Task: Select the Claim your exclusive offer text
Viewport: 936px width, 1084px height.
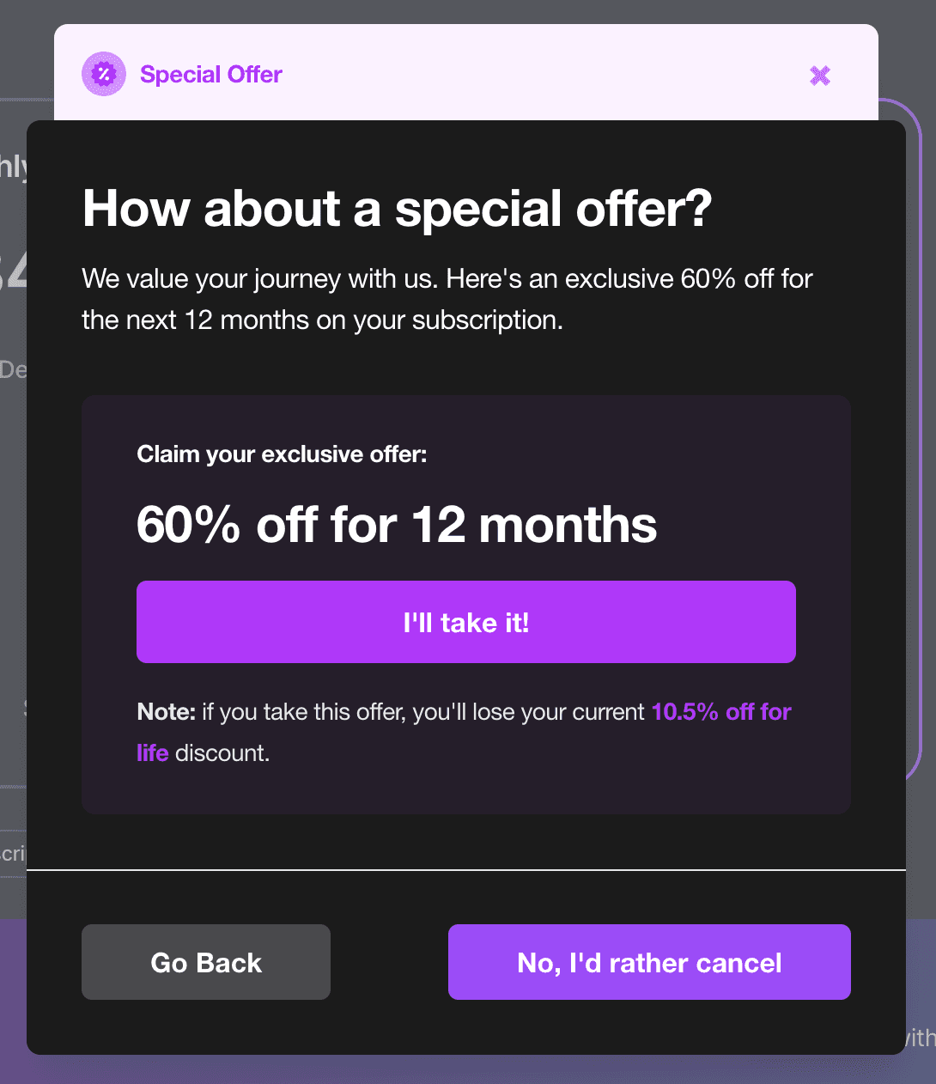Action: (x=282, y=454)
